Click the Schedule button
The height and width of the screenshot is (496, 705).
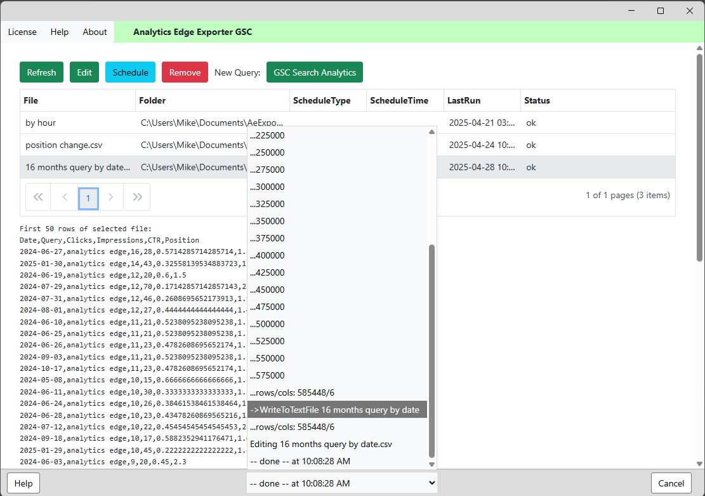click(x=130, y=72)
